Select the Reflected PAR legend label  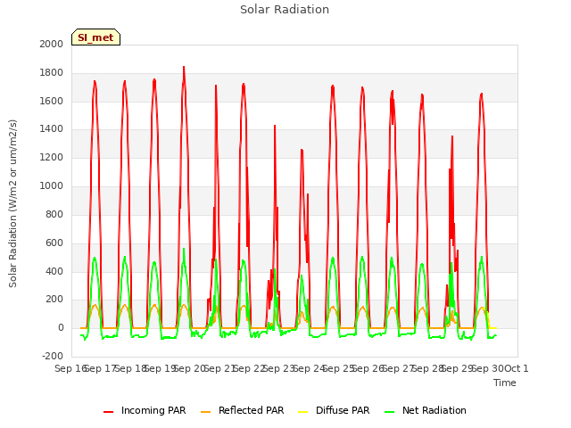[251, 410]
